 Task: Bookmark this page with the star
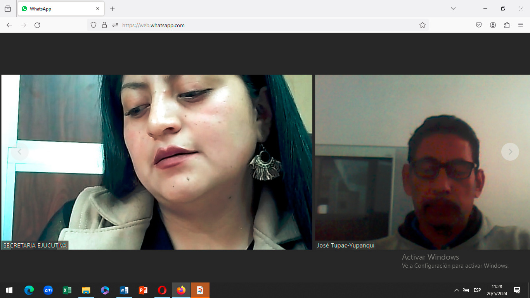pyautogui.click(x=423, y=25)
